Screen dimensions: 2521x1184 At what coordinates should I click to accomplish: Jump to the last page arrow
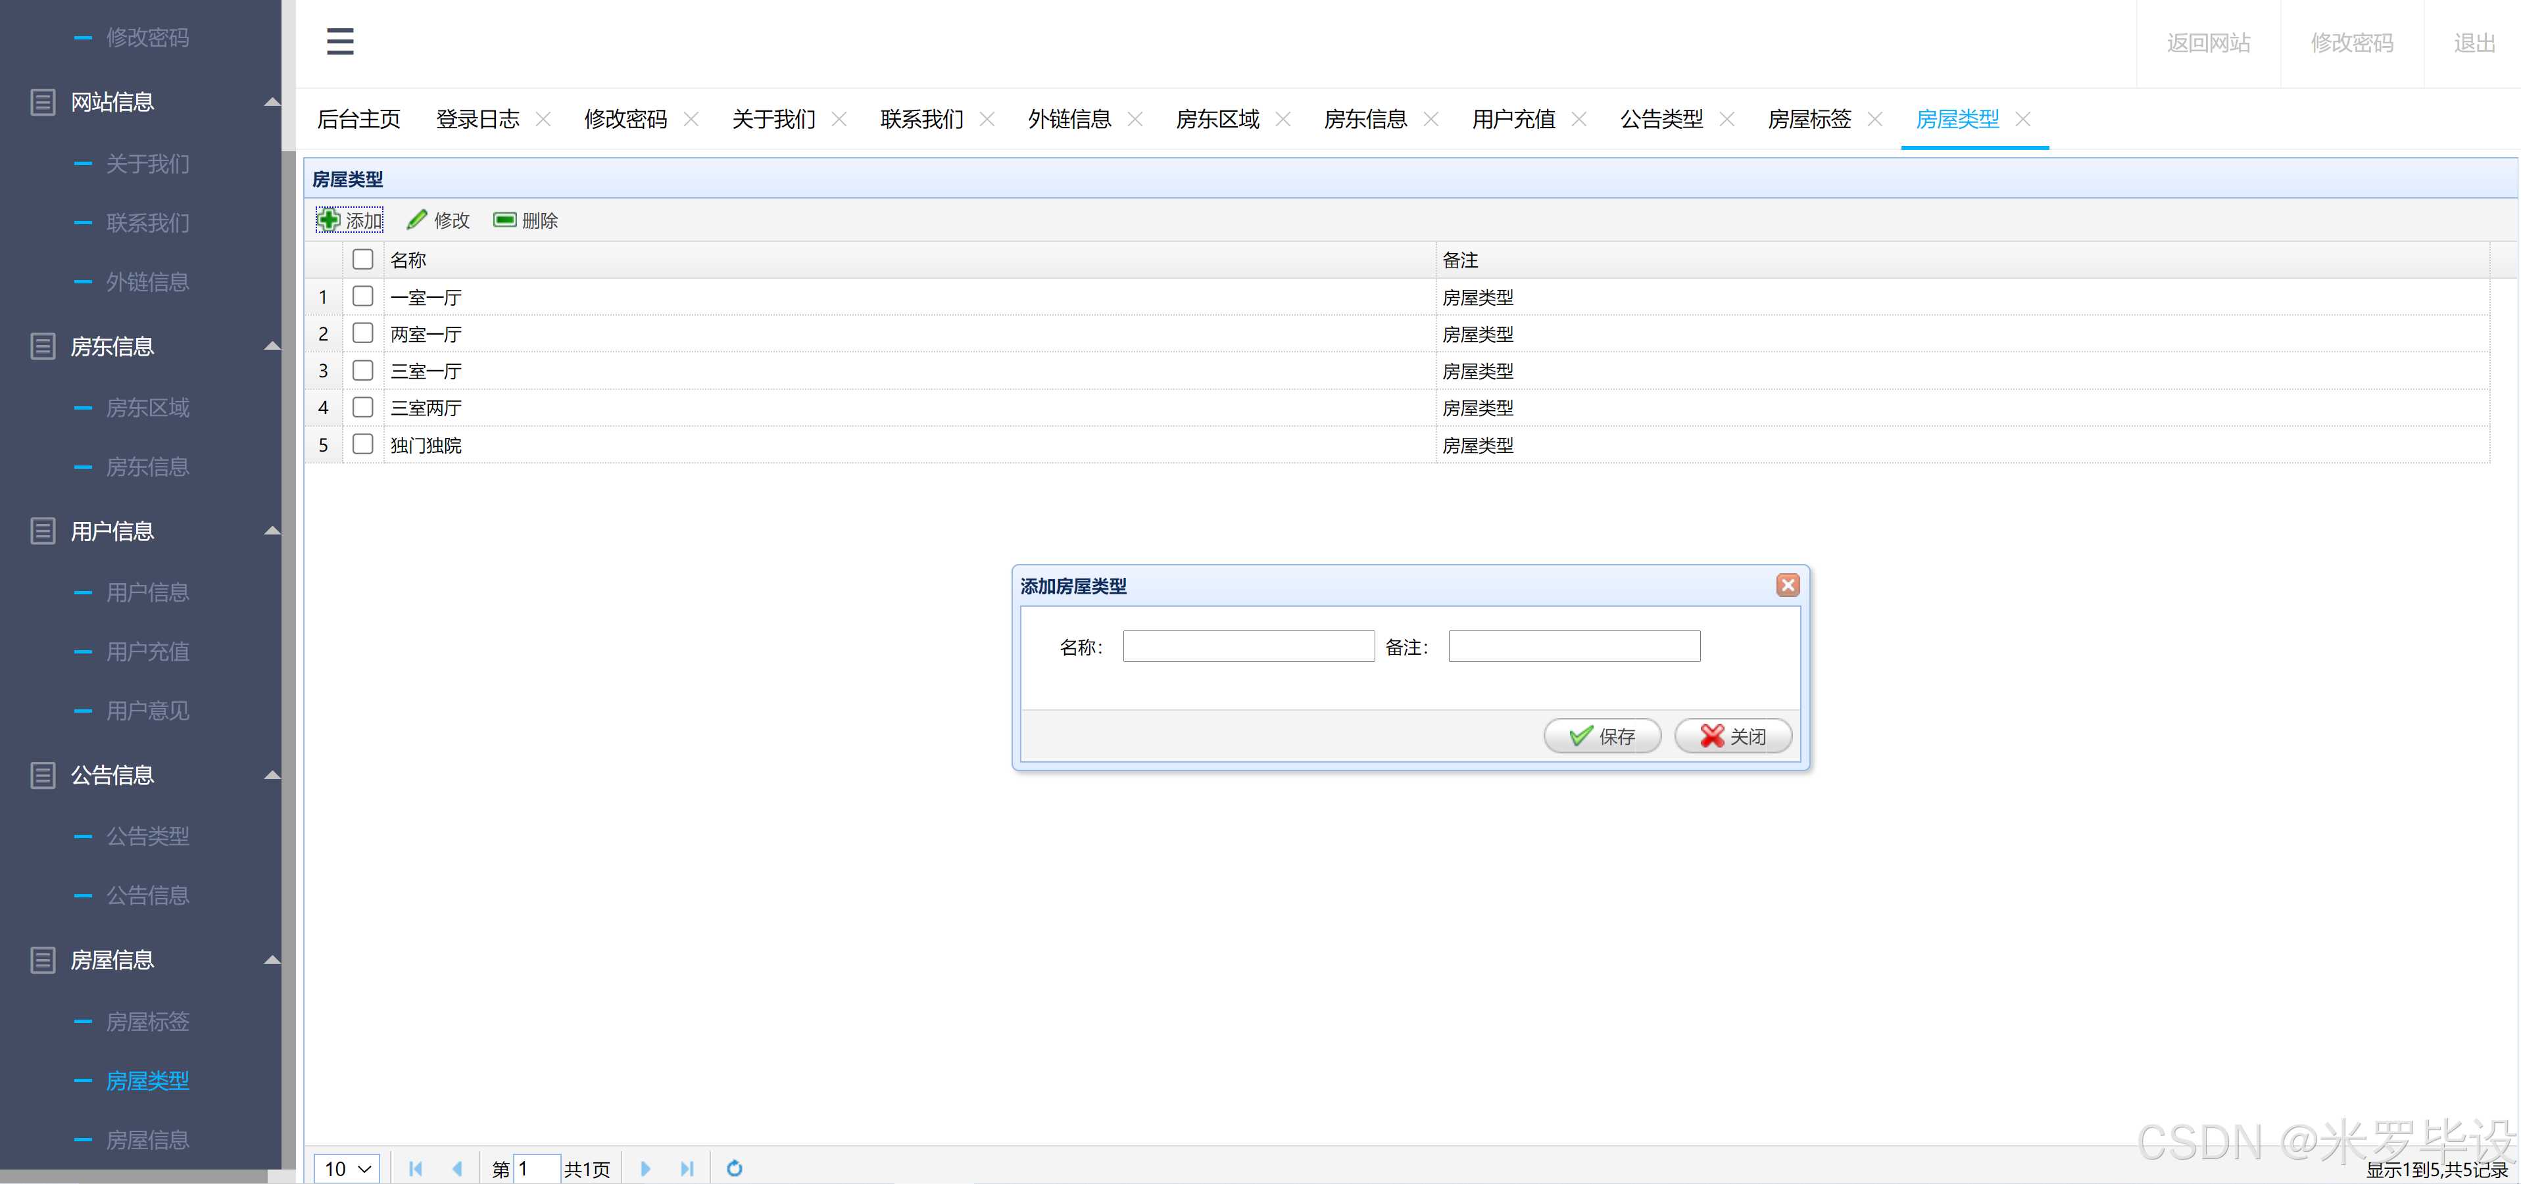pos(687,1168)
